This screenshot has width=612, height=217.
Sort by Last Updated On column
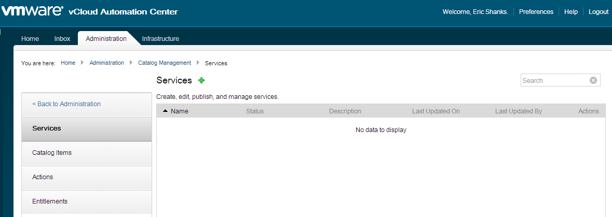(x=436, y=111)
